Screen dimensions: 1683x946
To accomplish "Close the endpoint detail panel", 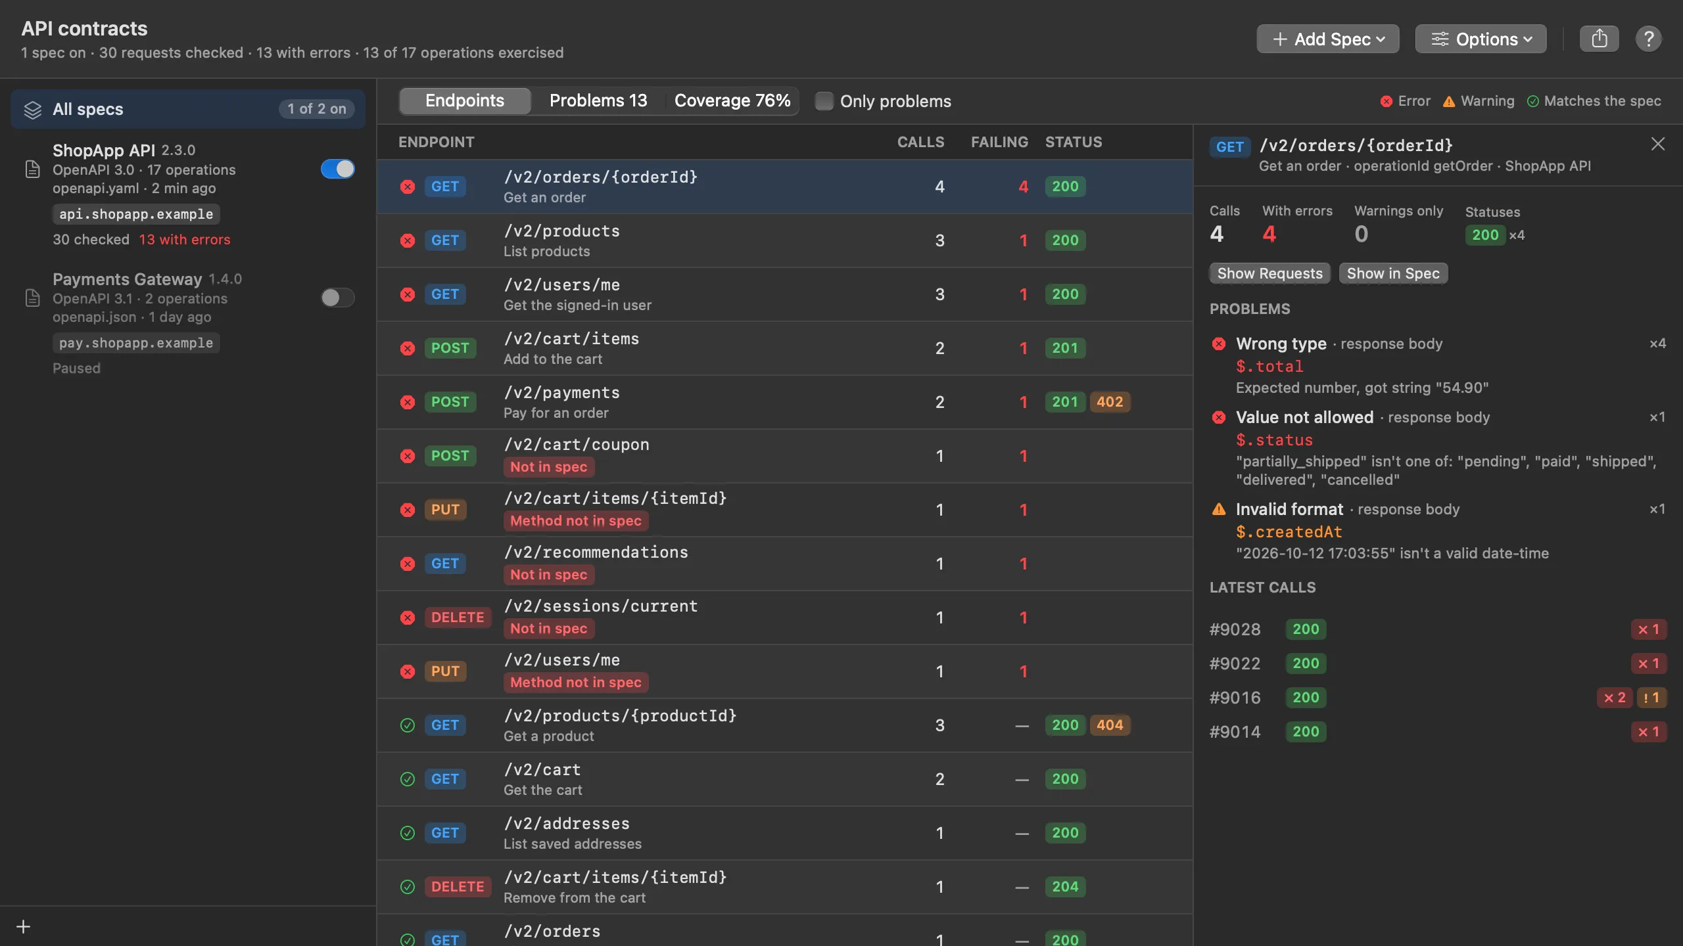I will (x=1657, y=144).
